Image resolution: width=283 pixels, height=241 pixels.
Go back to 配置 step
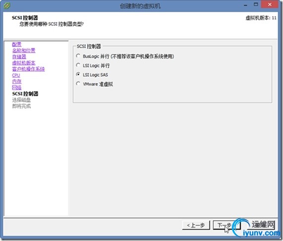[17, 45]
